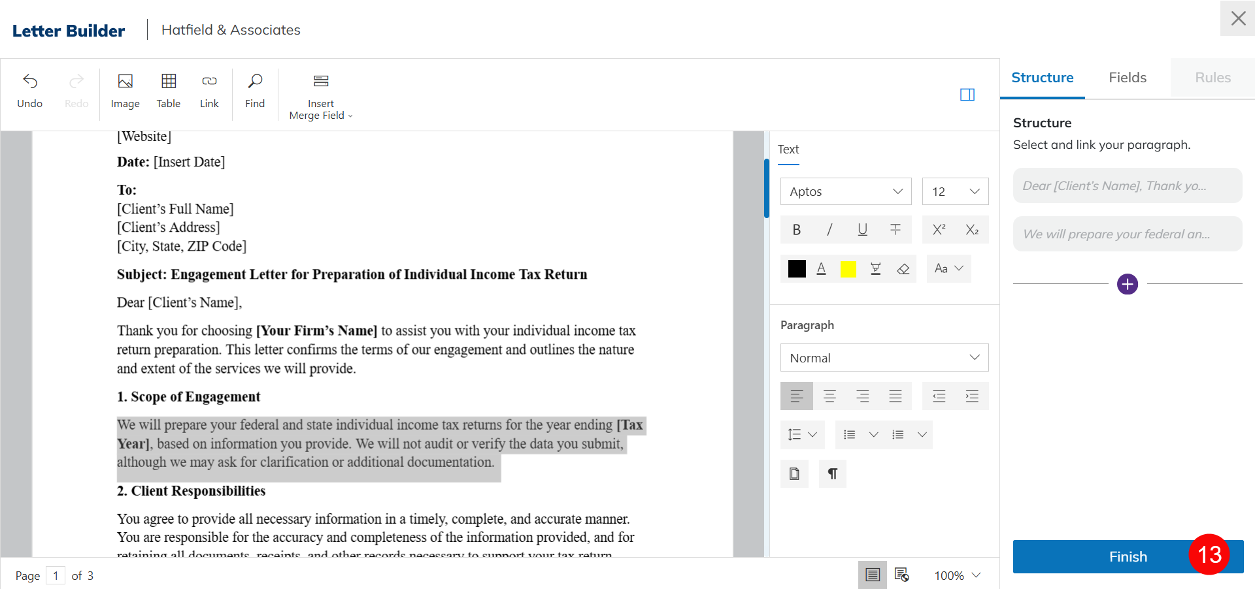Image resolution: width=1255 pixels, height=589 pixels.
Task: Pick the yellow highlight color swatch
Action: (848, 269)
